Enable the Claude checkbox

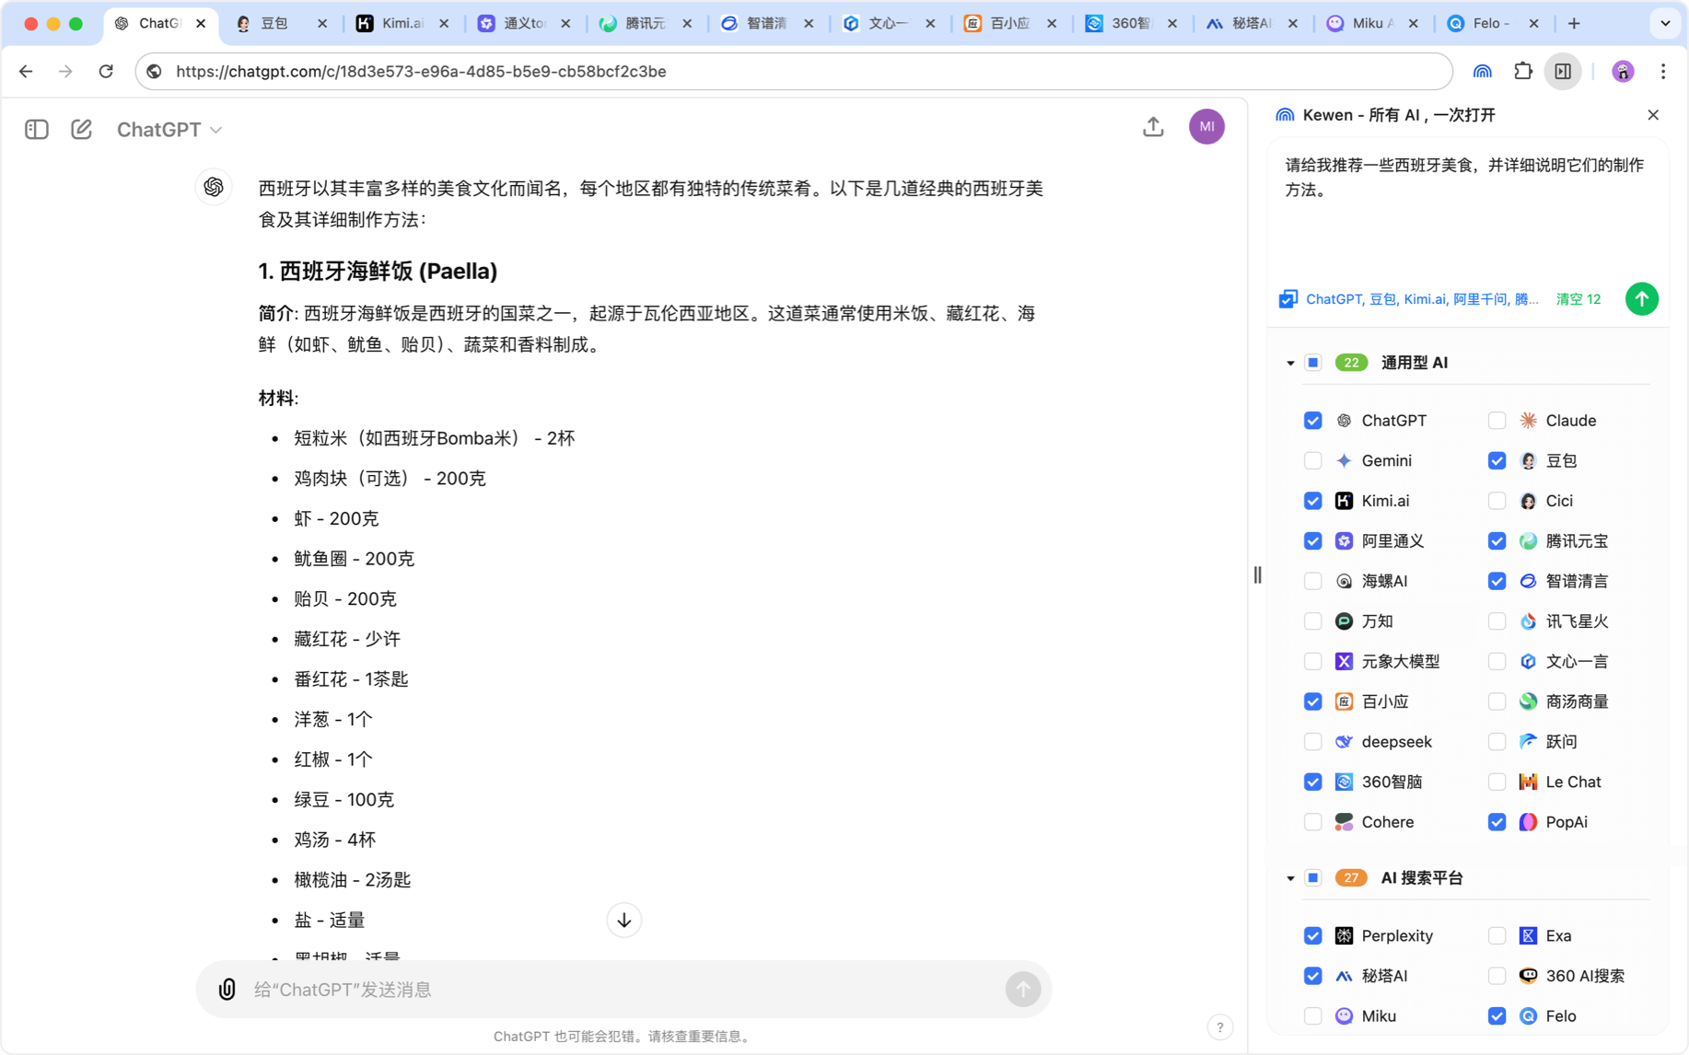click(1497, 420)
